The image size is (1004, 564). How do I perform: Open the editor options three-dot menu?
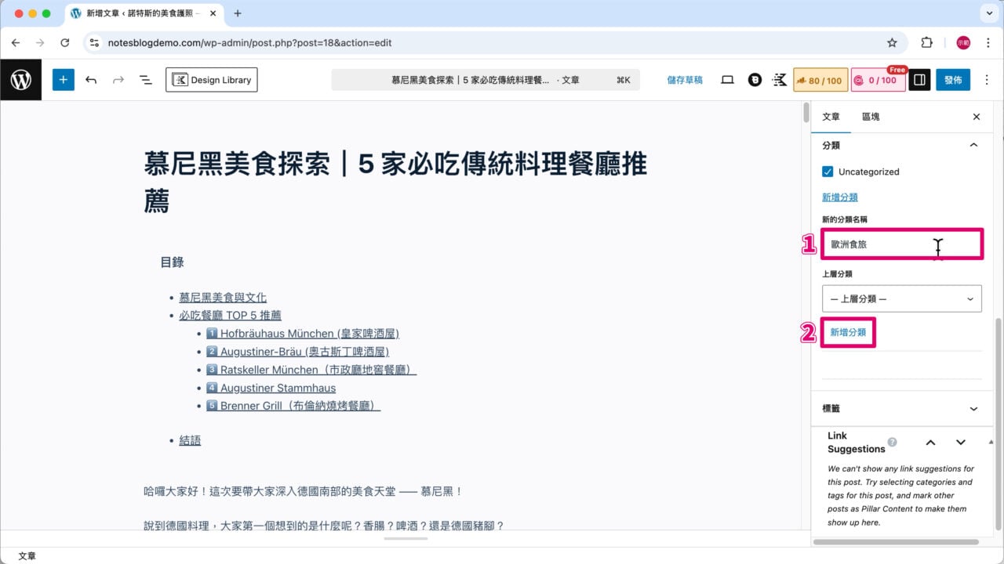986,79
